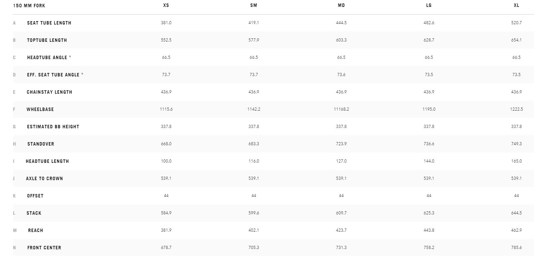Select the Reach row label

[x=36, y=230]
